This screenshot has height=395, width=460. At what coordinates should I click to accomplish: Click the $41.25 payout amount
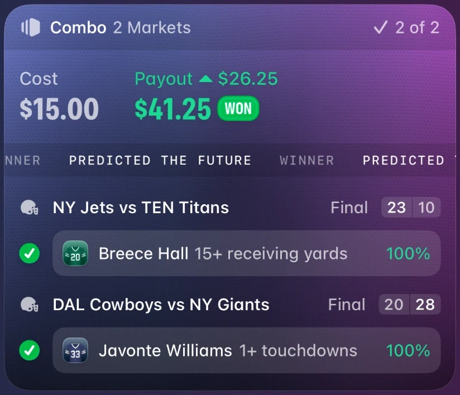(173, 109)
